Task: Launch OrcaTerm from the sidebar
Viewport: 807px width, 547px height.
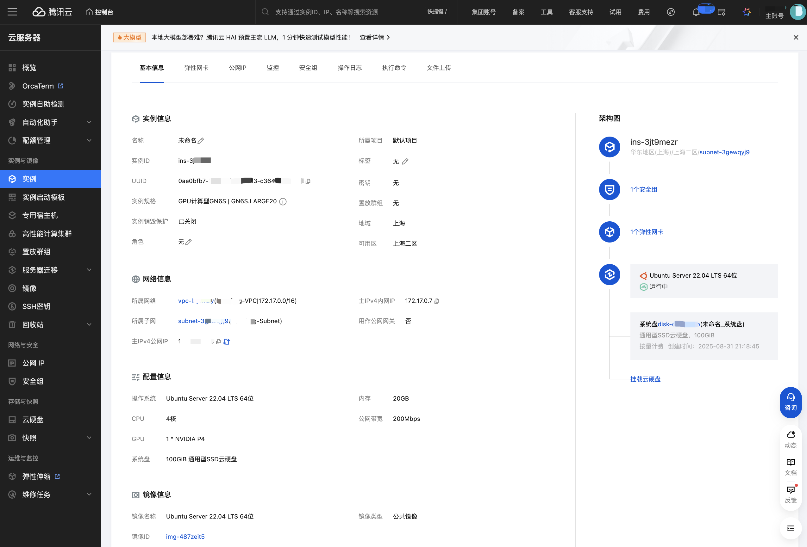Action: [x=50, y=86]
